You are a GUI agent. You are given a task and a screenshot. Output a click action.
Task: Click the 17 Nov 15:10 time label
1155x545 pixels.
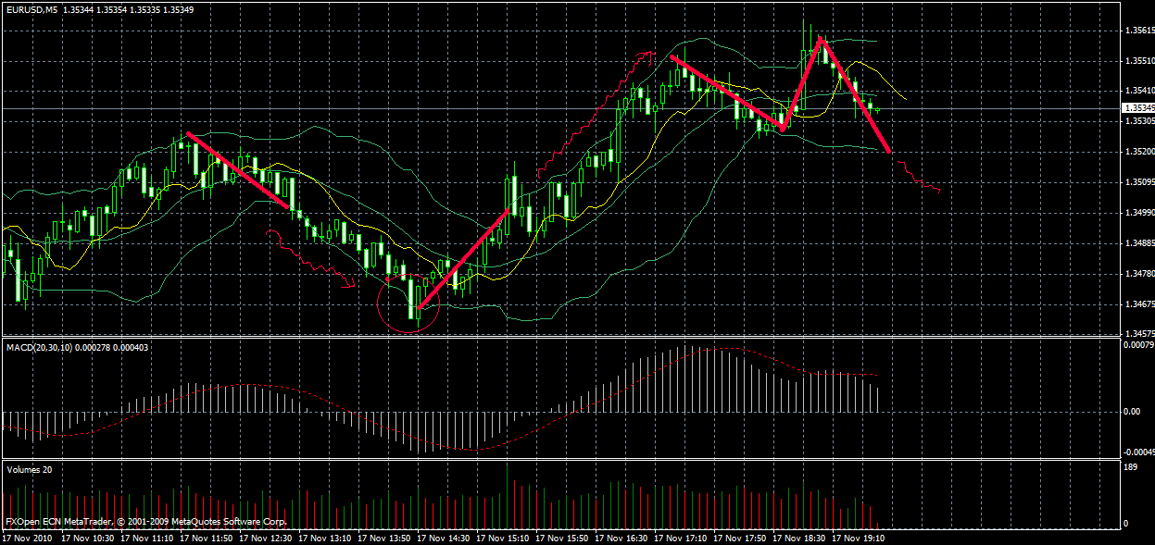point(504,537)
